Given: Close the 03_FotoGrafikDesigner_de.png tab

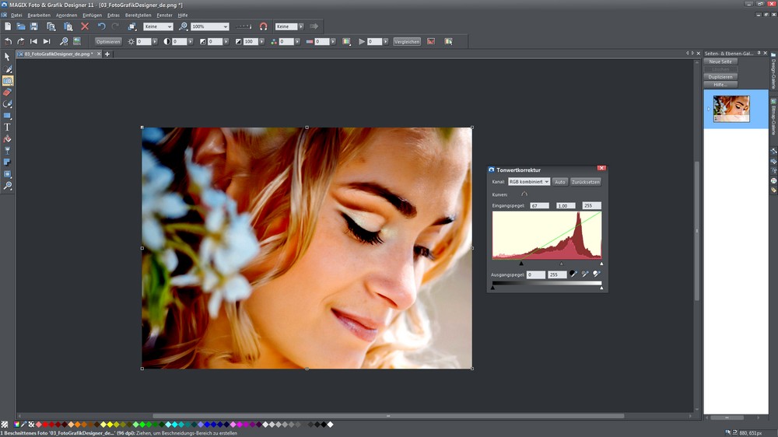Looking at the screenshot, I should coord(99,54).
